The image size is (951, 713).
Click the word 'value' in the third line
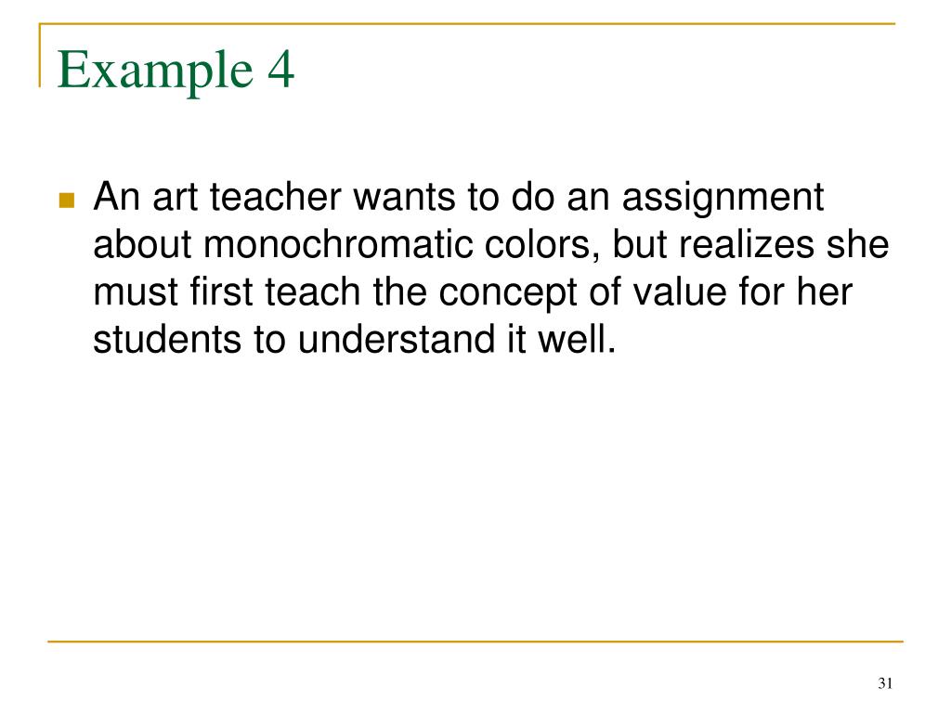(679, 292)
